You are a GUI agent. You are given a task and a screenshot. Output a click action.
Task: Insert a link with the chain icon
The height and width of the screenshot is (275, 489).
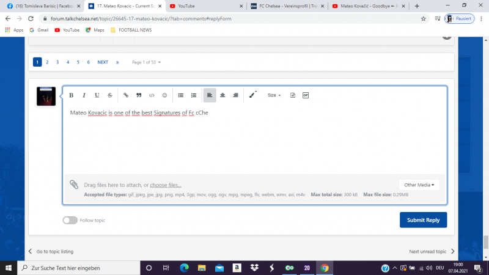coord(126,95)
